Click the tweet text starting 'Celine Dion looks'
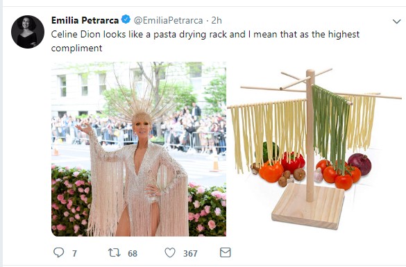The width and height of the screenshot is (406, 267). [205, 41]
